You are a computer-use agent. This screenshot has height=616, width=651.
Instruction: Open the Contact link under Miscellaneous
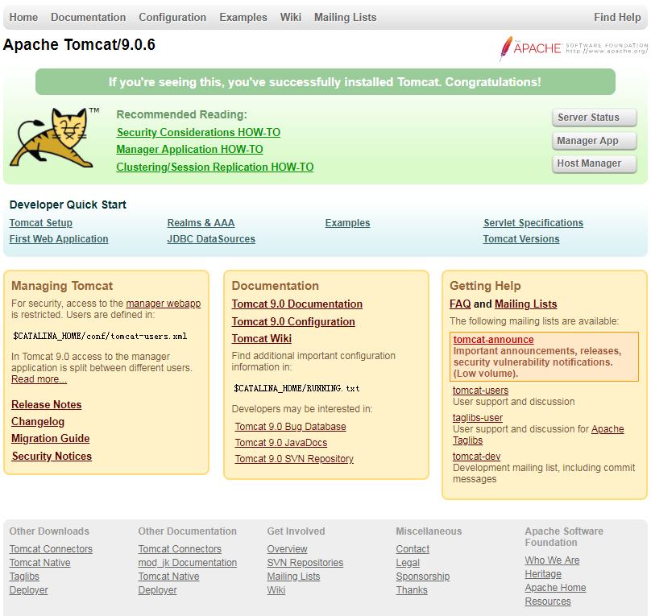point(413,549)
